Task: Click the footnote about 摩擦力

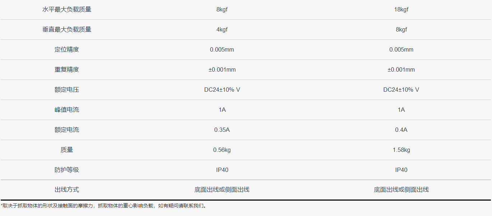Action: 104,206
